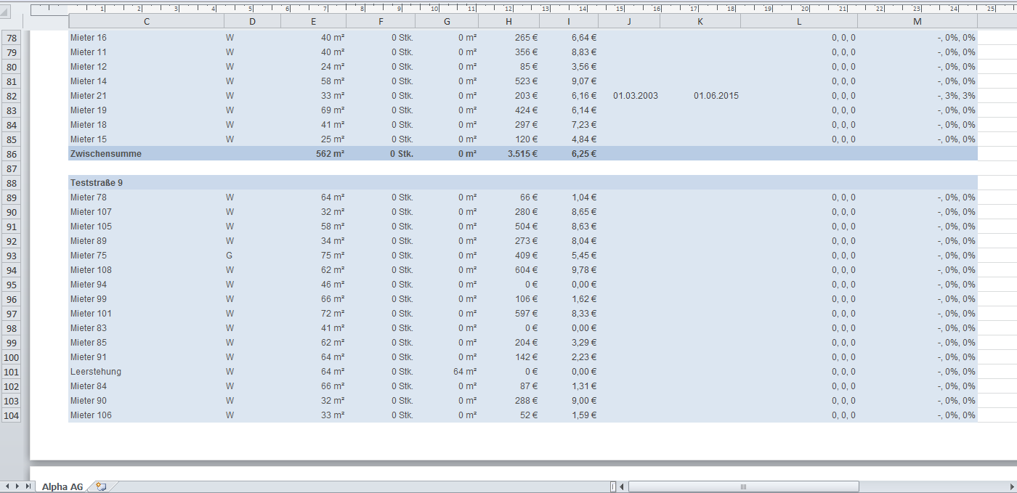This screenshot has width=1017, height=493.
Task: Click the '75 m²' area cell
Action: tap(313, 255)
